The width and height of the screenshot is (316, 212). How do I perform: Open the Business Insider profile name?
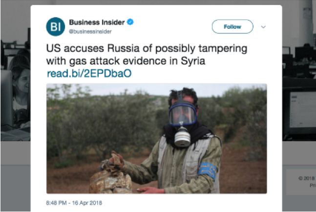pos(97,22)
